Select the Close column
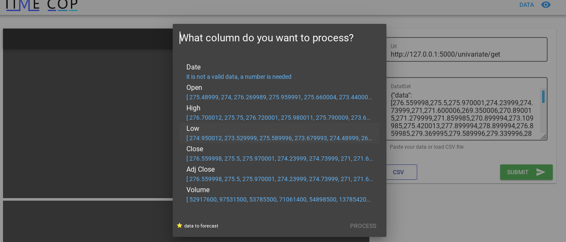Image resolution: width=566 pixels, height=242 pixels. [195, 149]
